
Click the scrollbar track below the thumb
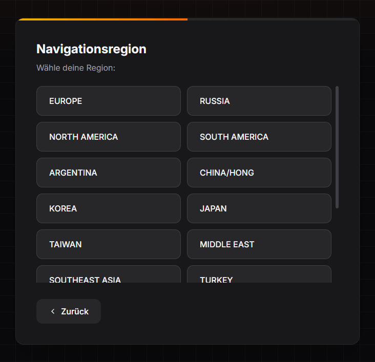pyautogui.click(x=337, y=246)
